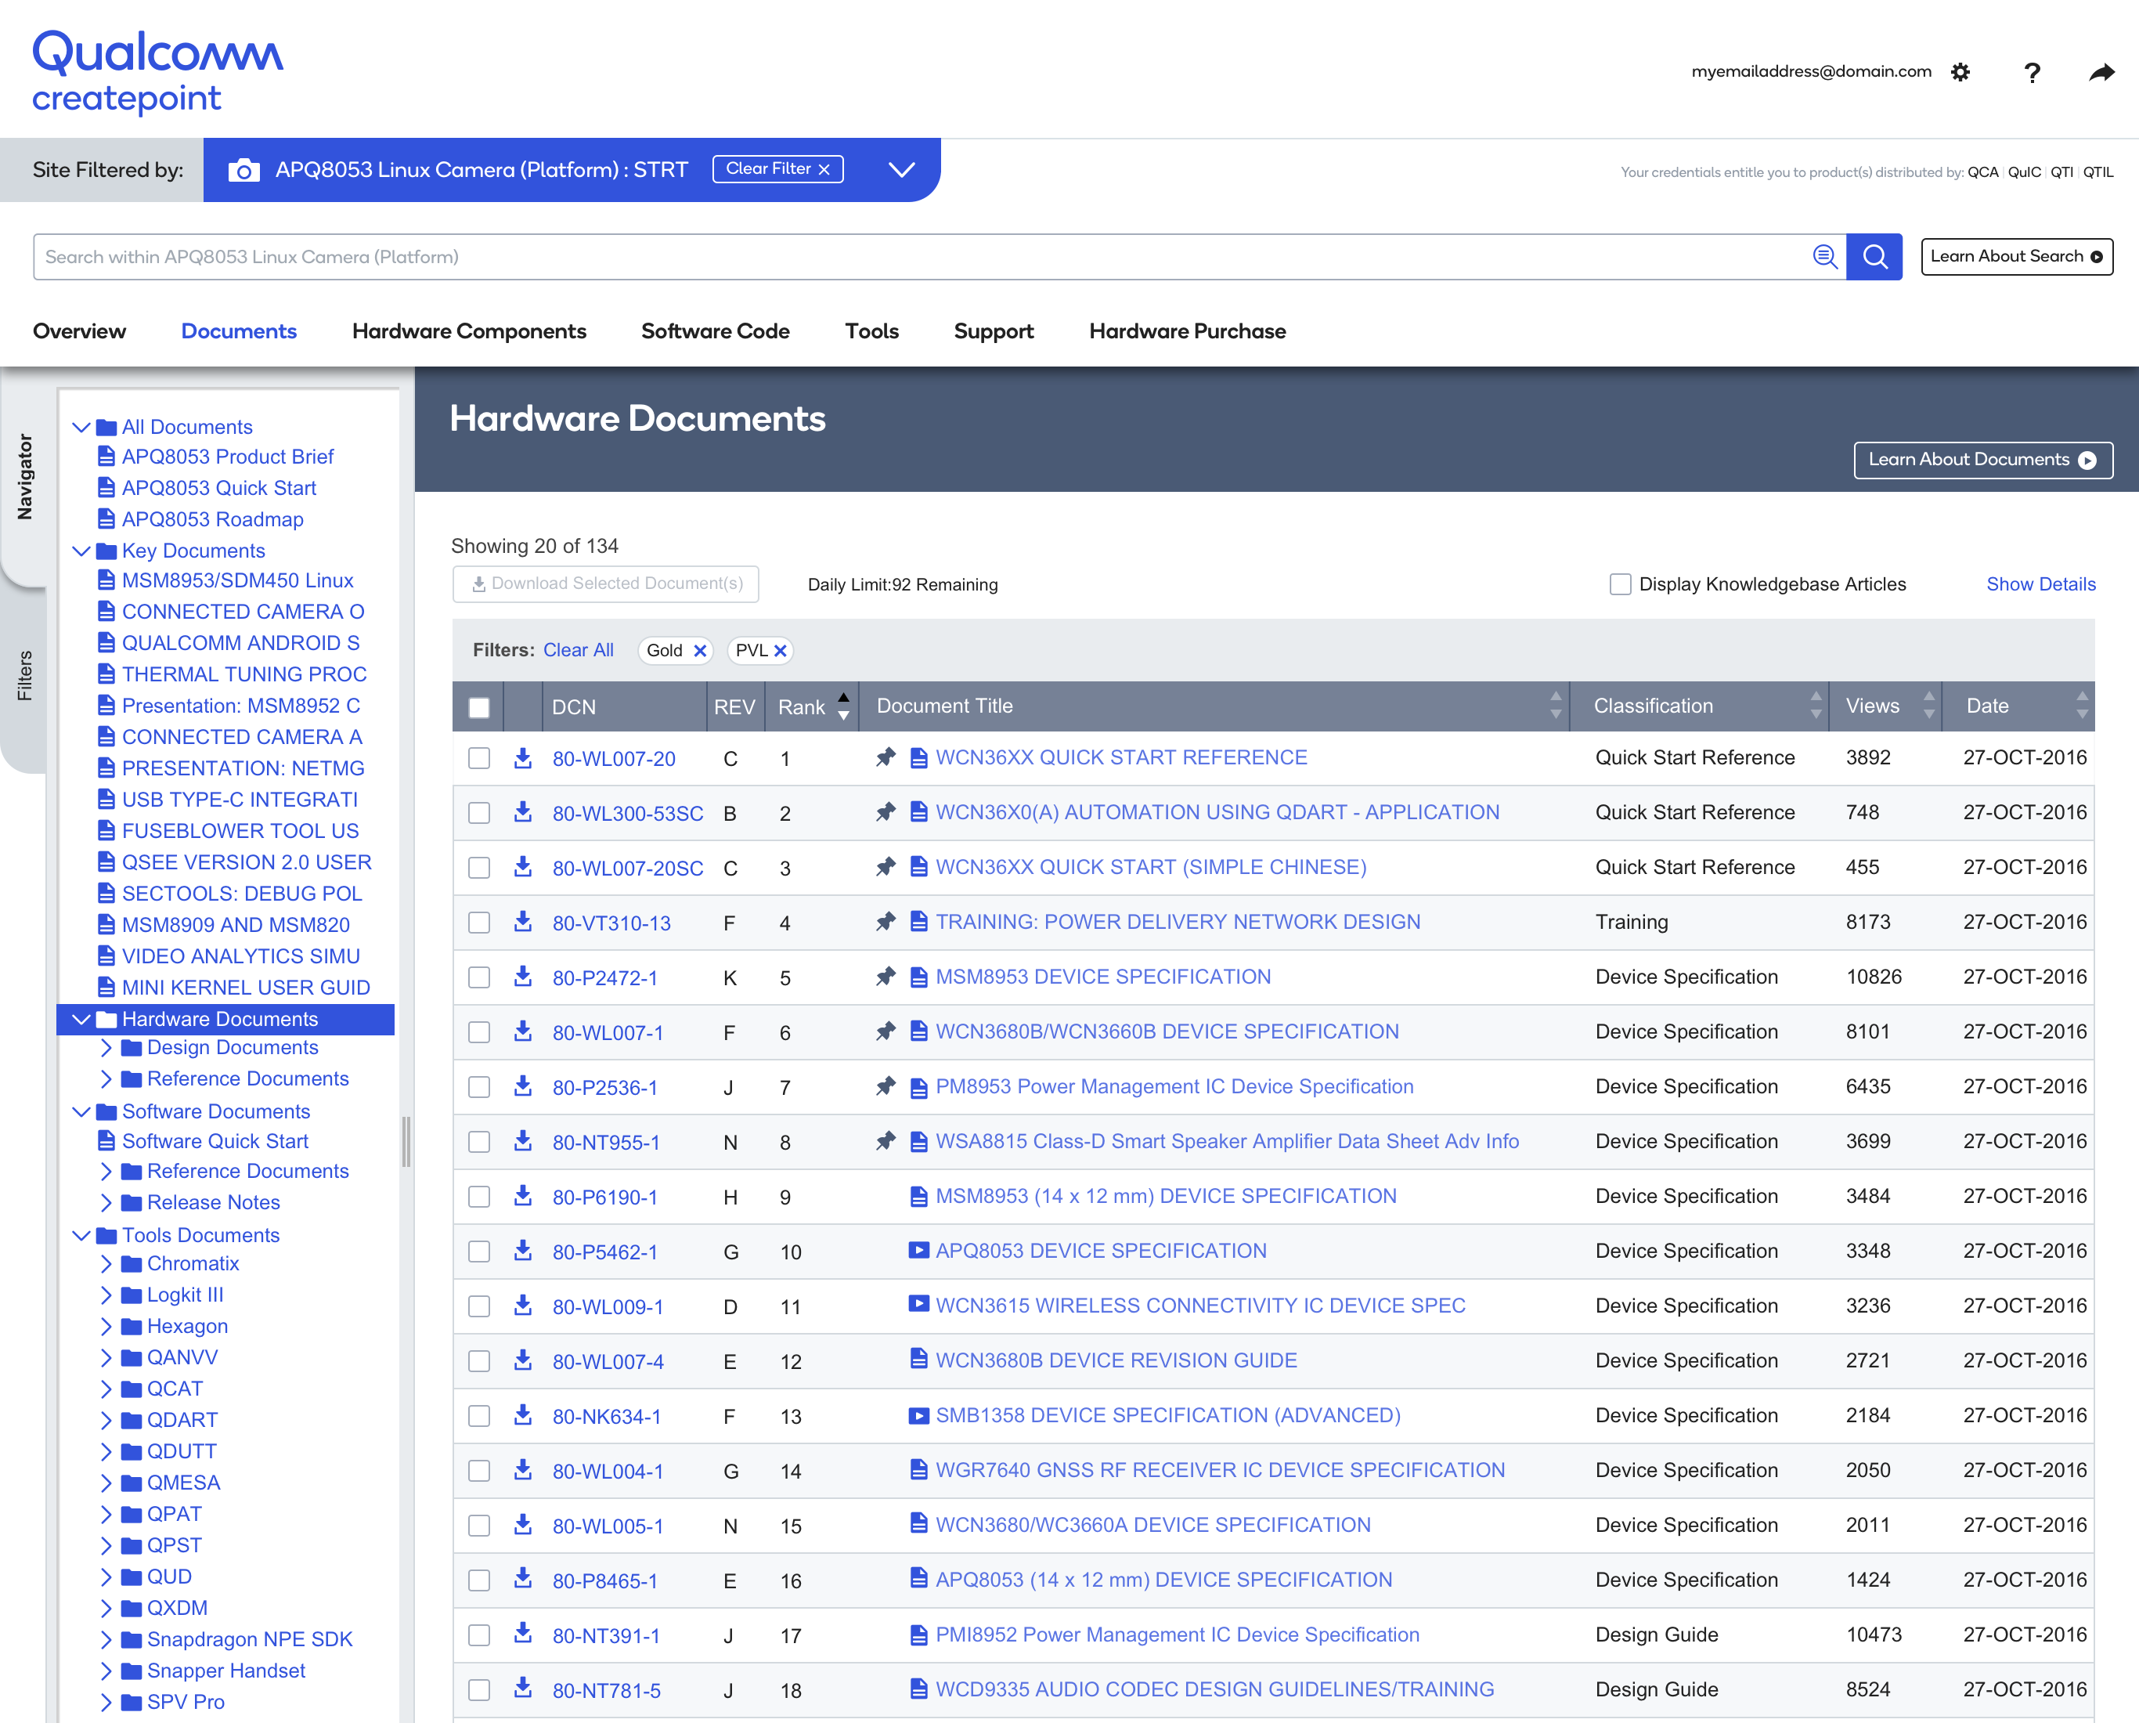Download document 80-P5462-1 via download icon
Screen dimensions: 2139x1723
pos(523,1251)
